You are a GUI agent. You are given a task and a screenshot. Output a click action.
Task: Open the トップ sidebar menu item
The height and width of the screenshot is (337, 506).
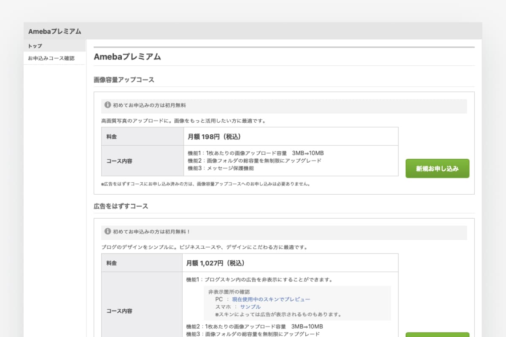pos(54,46)
